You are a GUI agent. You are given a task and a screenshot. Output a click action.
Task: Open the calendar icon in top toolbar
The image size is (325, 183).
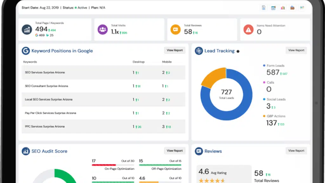(x=273, y=8)
